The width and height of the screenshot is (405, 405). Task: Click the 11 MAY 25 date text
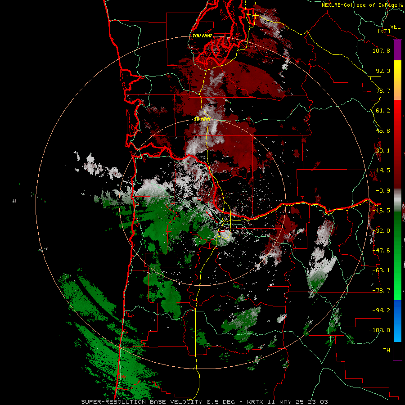click(285, 402)
